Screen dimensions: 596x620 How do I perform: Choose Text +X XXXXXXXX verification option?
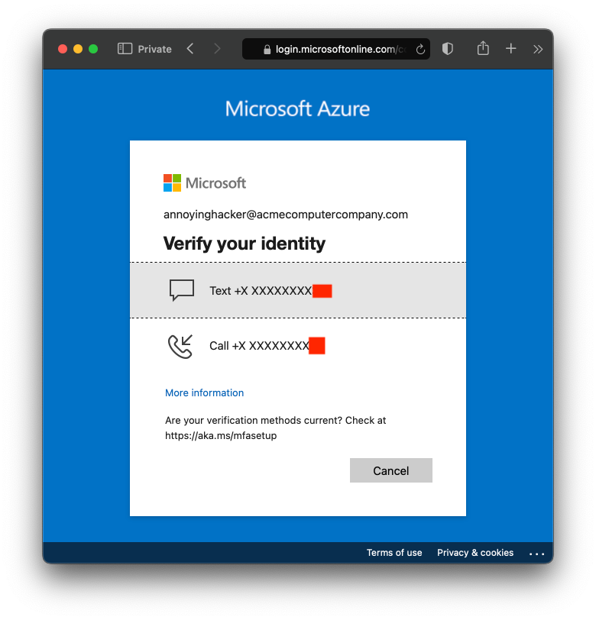coord(298,290)
